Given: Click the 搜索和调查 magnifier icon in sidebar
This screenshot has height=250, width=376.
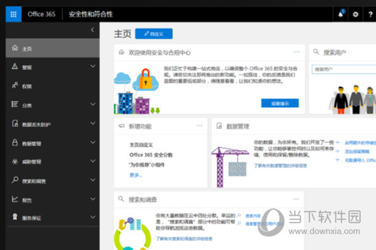Looking at the screenshot, I should tap(15, 180).
